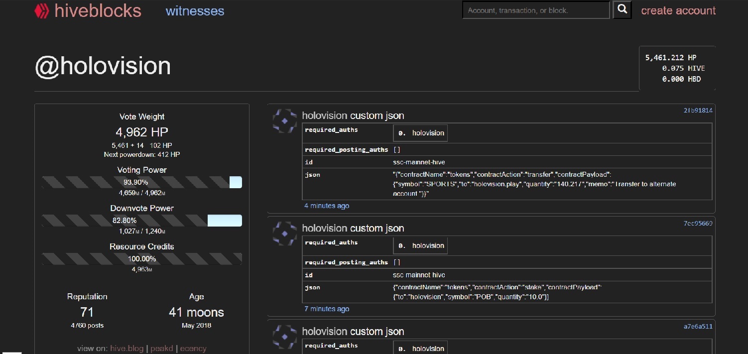Viewport: 748px width, 354px height.
Task: Click the '0.075 HIVE' balance
Action: coord(683,68)
